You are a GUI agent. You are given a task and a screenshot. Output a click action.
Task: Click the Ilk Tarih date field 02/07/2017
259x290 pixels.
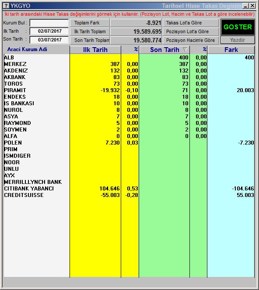pos(49,31)
